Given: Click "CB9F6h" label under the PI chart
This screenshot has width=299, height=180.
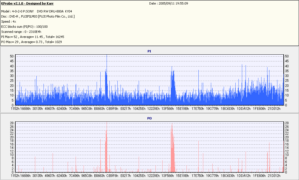Looking at the screenshot, I should [112, 109].
